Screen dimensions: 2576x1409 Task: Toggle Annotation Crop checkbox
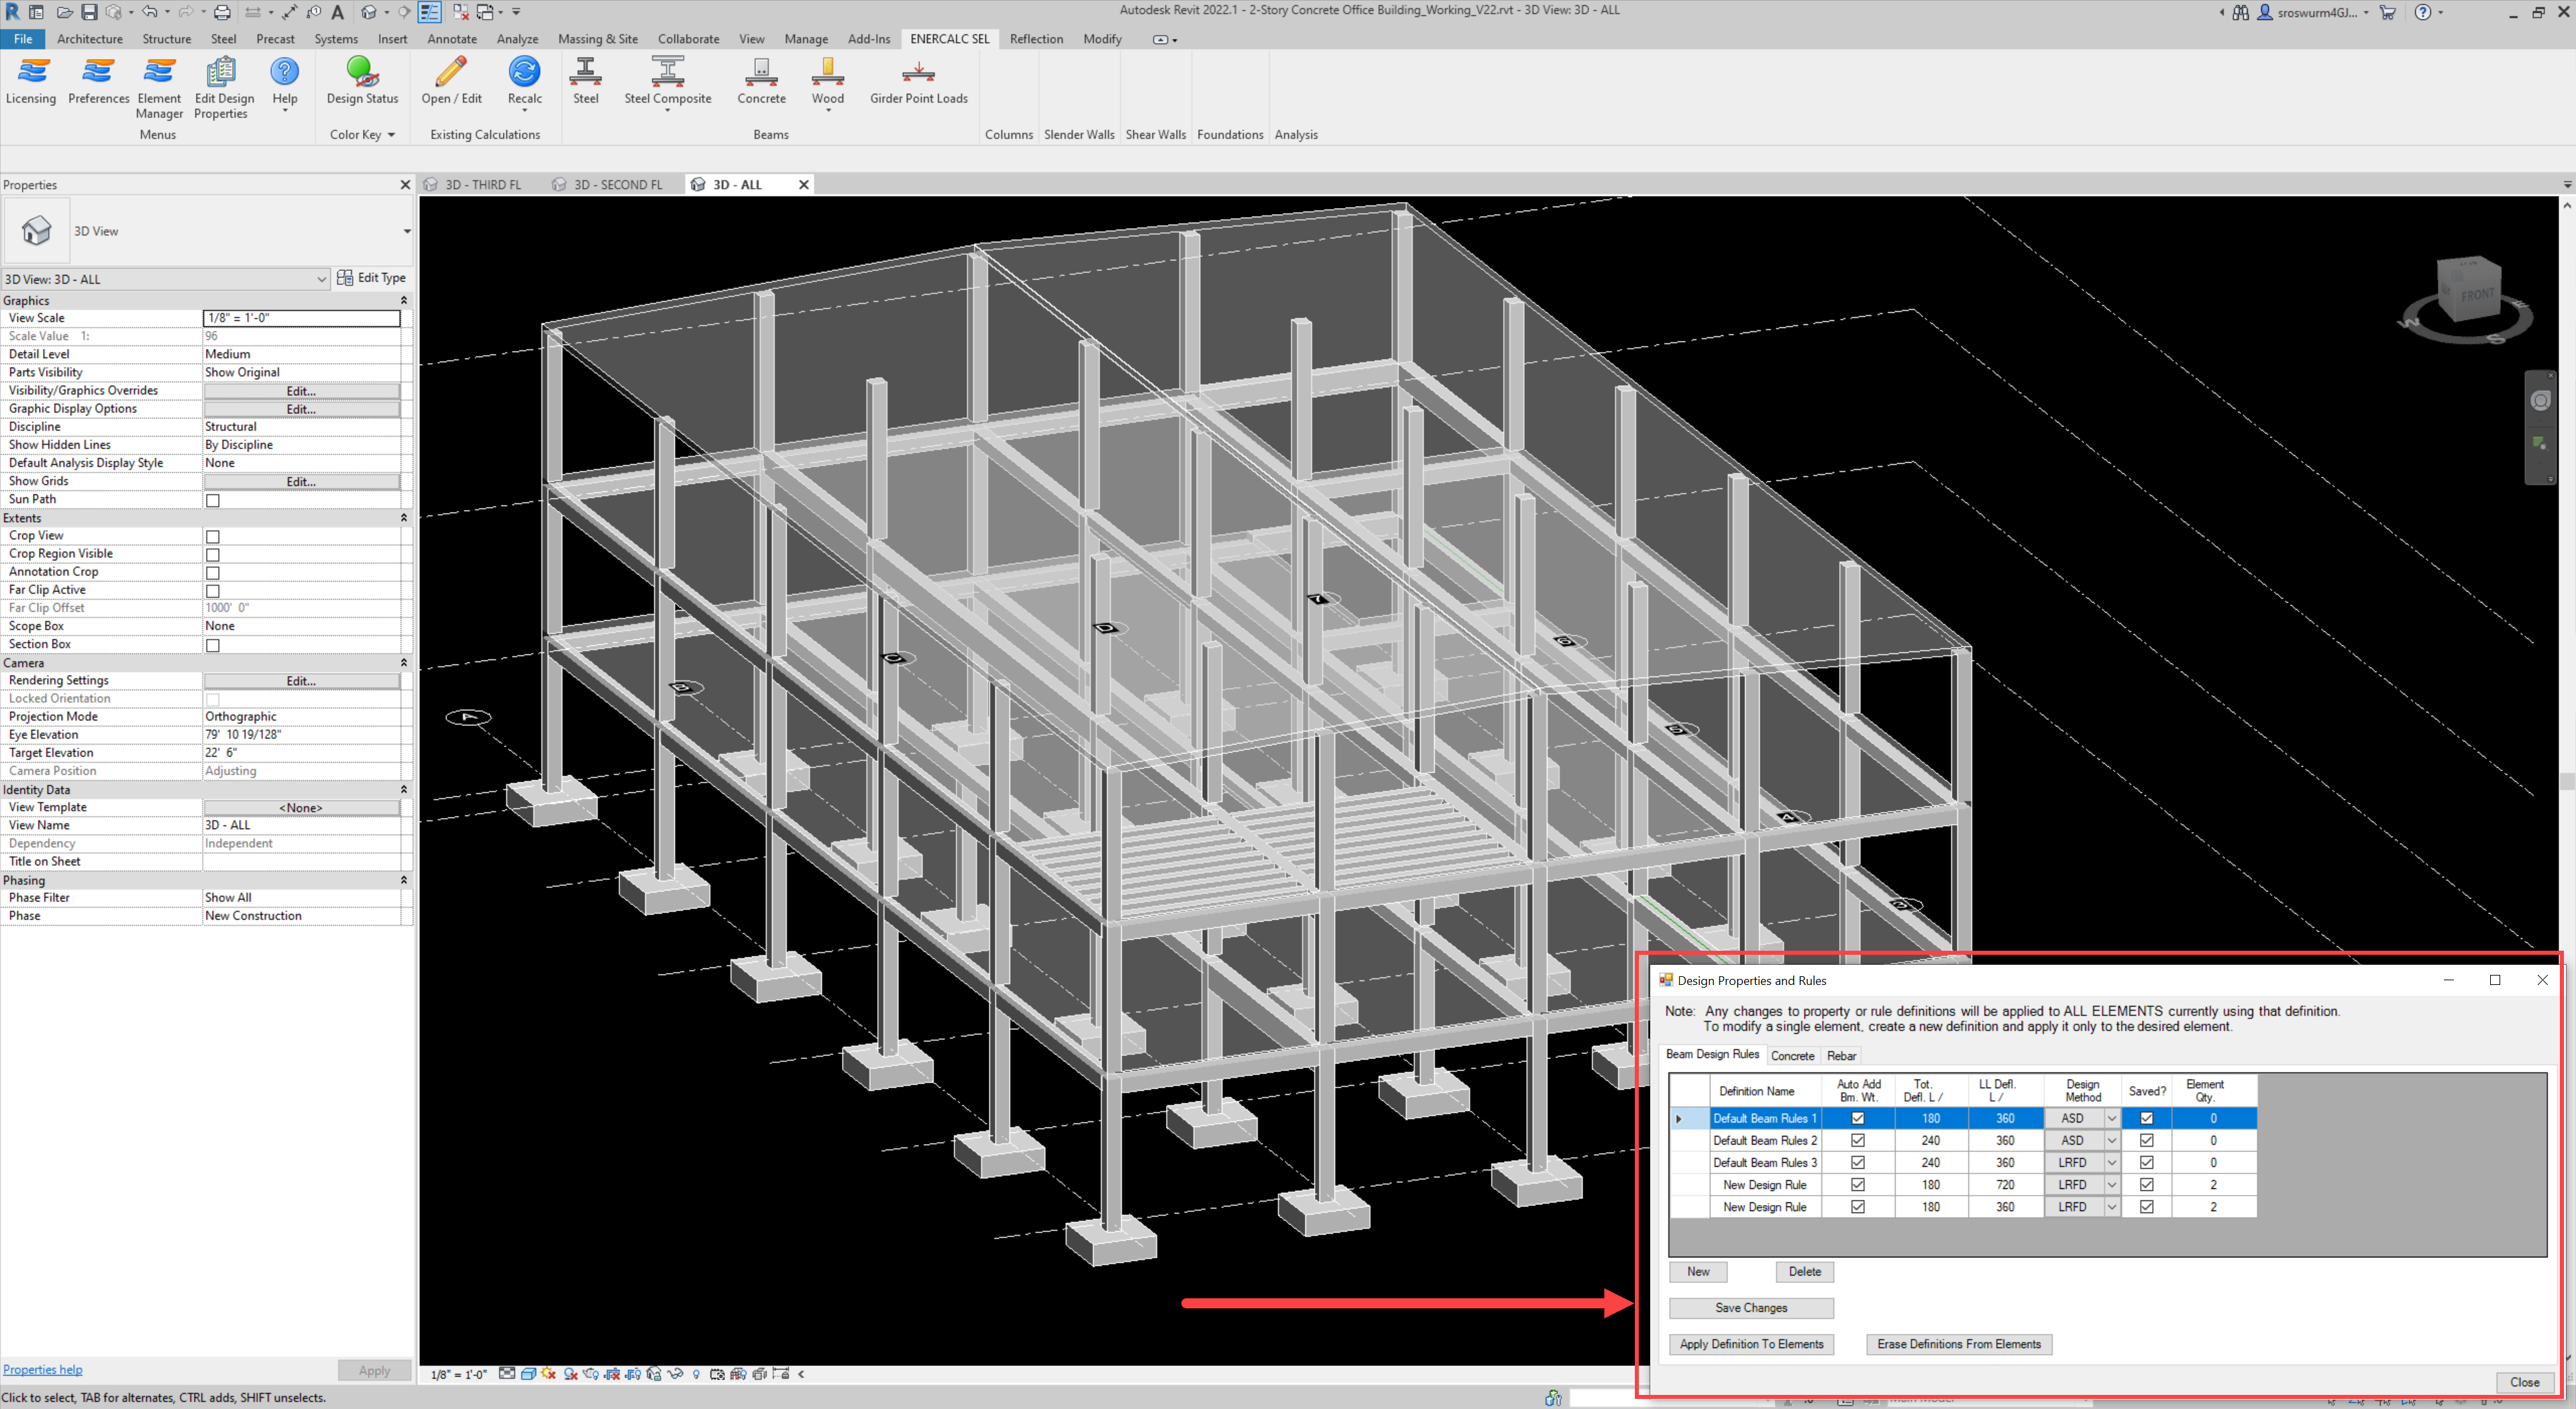[x=213, y=573]
